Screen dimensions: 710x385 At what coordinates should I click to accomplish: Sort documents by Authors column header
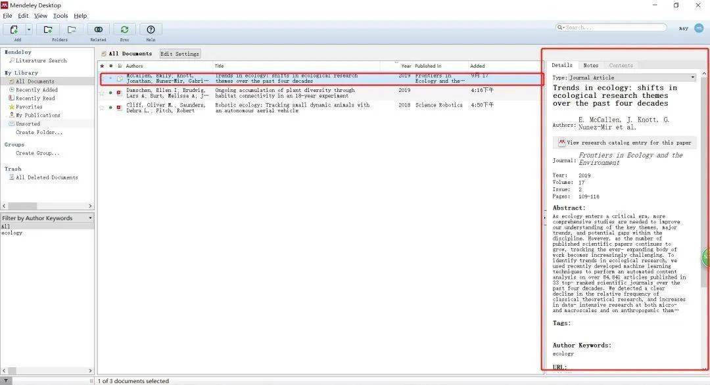[x=135, y=66]
